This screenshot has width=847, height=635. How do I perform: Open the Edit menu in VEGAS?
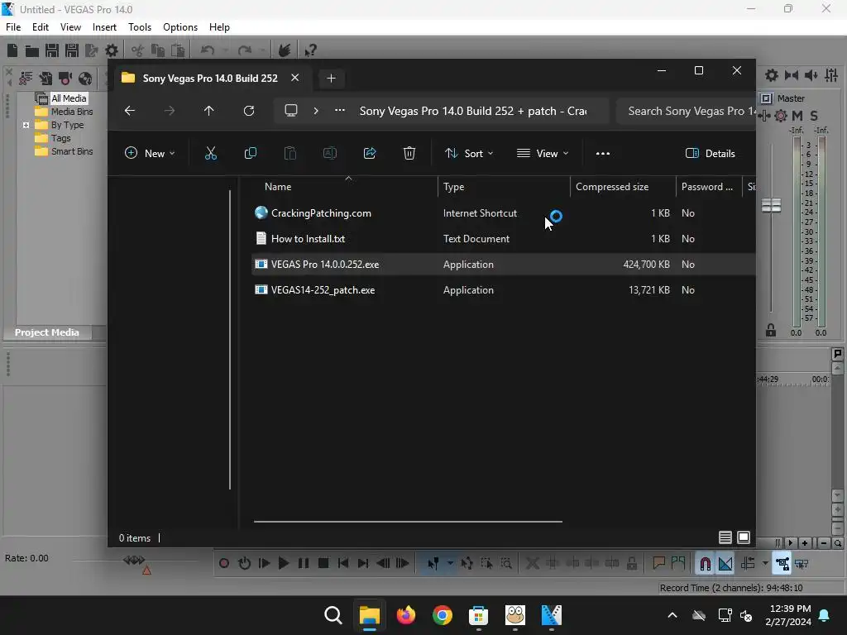tap(41, 27)
